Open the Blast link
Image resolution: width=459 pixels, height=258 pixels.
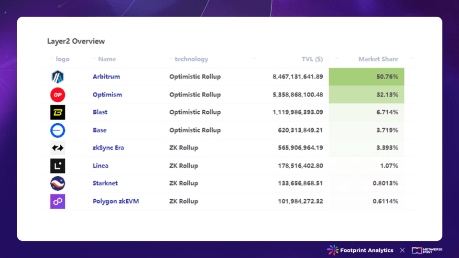[100, 112]
